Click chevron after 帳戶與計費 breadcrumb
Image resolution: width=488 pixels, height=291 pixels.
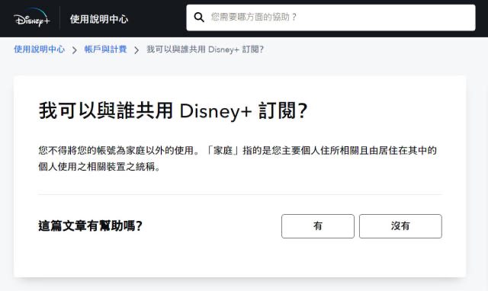click(136, 50)
